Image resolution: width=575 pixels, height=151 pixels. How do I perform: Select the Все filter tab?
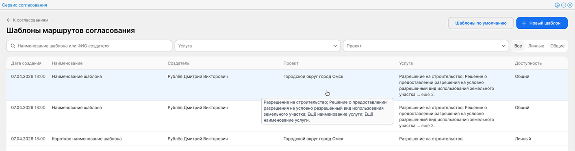pyautogui.click(x=518, y=46)
